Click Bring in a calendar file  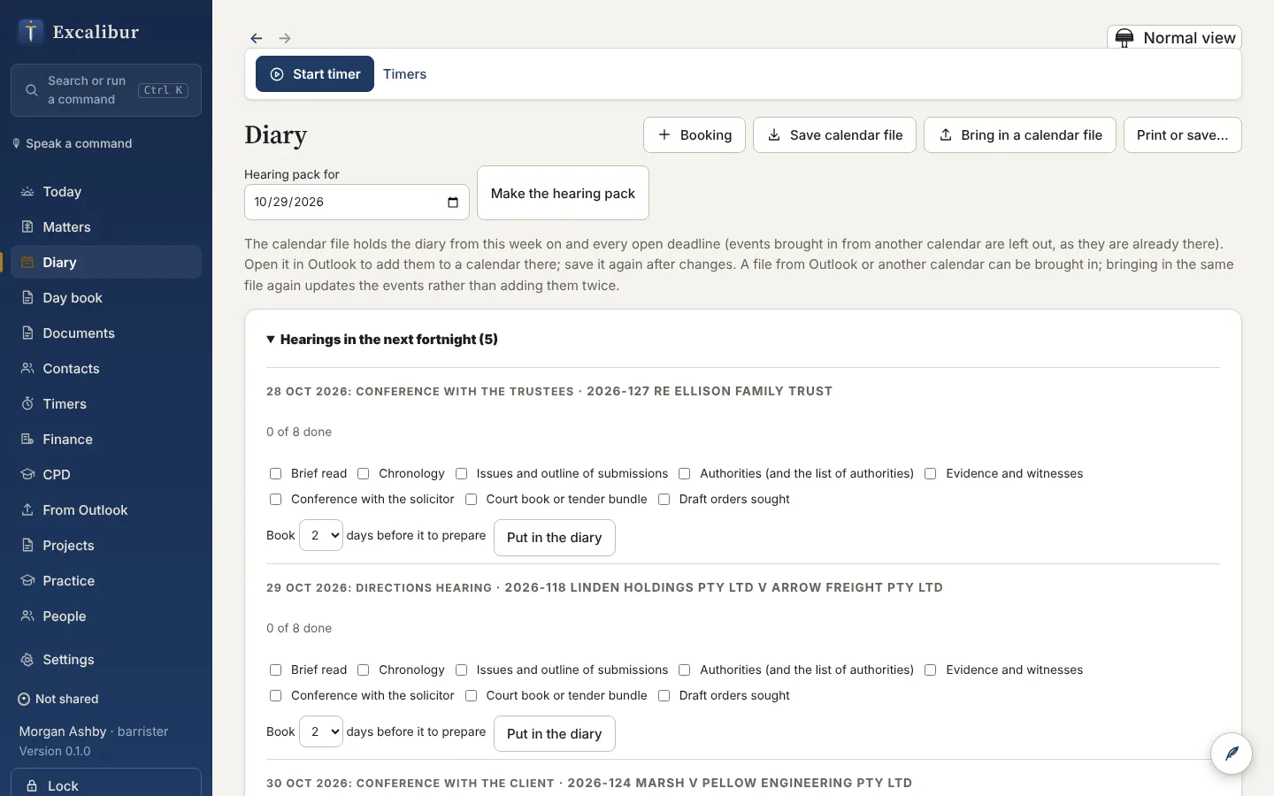click(x=1020, y=135)
